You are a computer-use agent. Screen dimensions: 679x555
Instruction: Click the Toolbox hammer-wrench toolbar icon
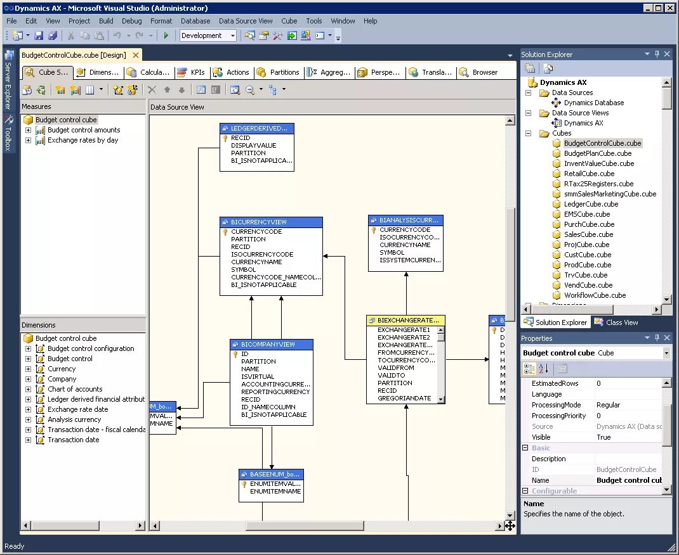pyautogui.click(x=277, y=35)
